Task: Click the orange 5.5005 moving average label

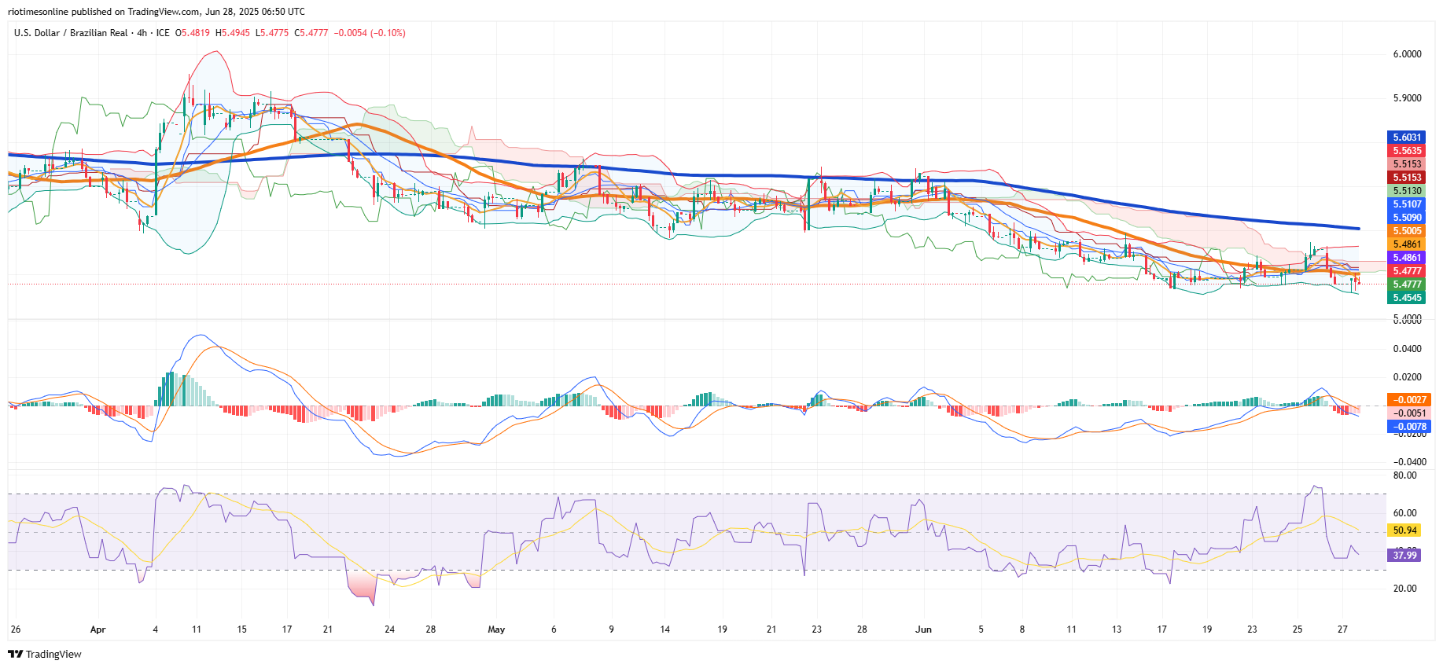Action: 1408,231
